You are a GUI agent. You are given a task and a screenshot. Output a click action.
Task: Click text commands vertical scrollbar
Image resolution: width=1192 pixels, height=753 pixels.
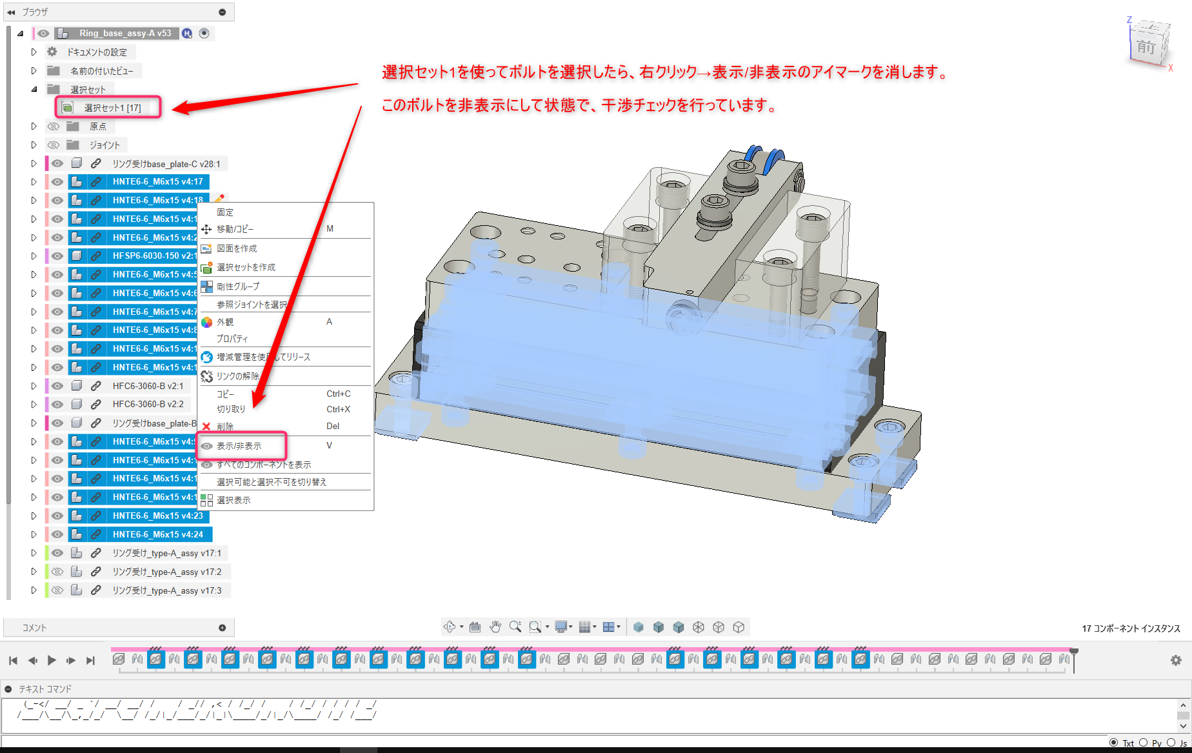pyautogui.click(x=1183, y=716)
